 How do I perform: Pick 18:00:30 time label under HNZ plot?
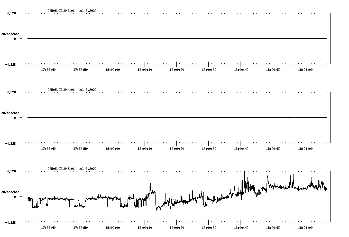pos(209,228)
